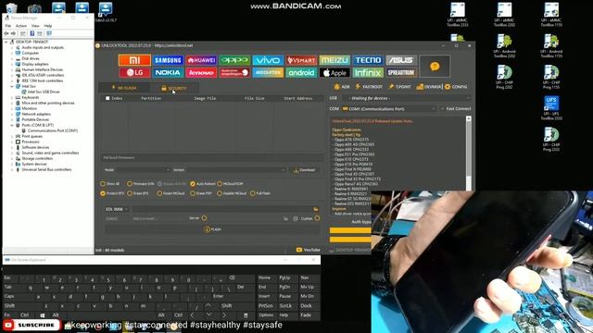Collapse Ports (COM & LPT) in Device Manager
The width and height of the screenshot is (593, 333).
12,125
